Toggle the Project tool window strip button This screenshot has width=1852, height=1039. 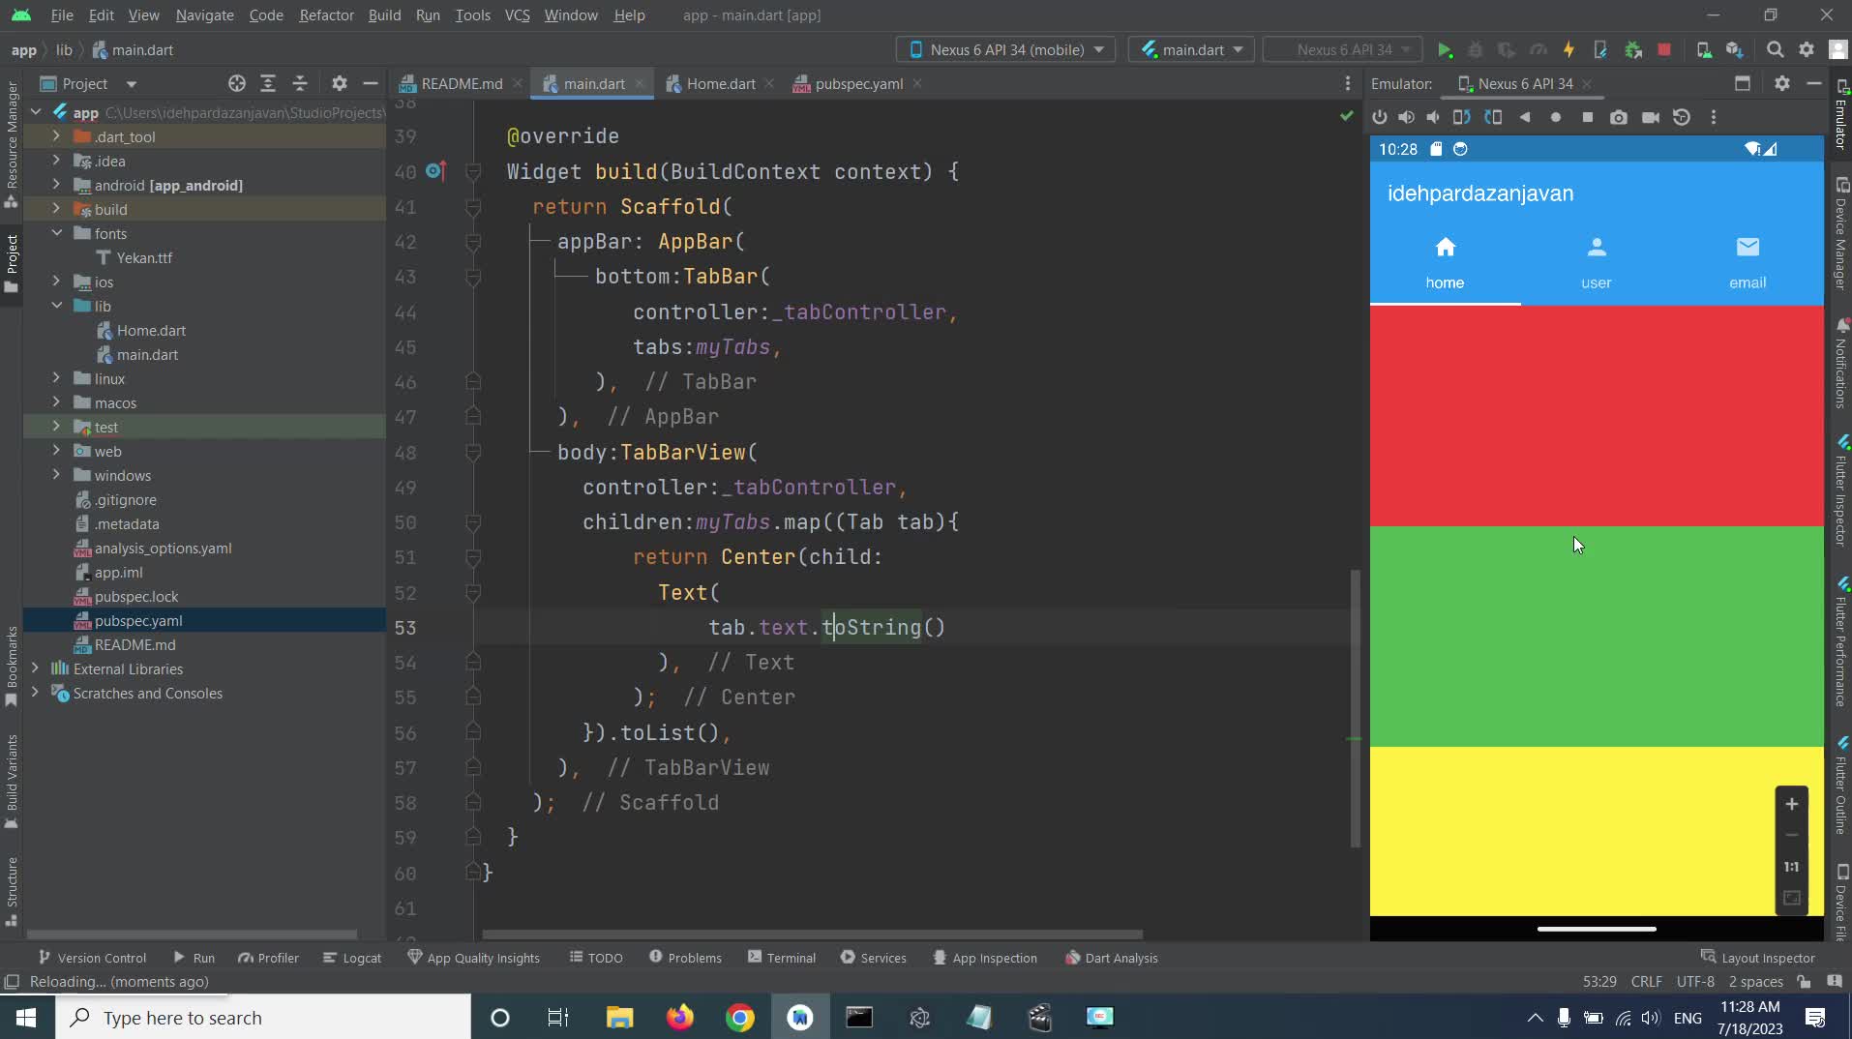click(x=12, y=263)
